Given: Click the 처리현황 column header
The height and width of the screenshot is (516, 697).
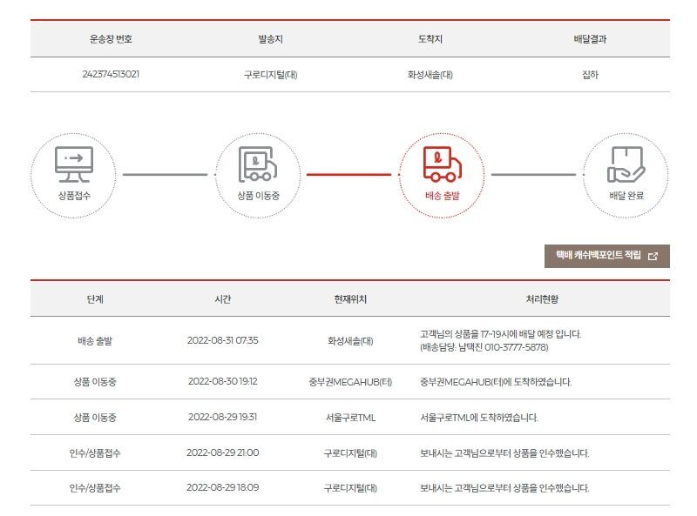Looking at the screenshot, I should tap(542, 298).
